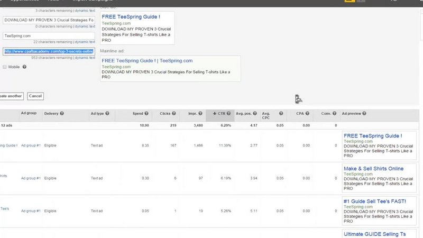Sort by Ad group column header
Viewport: 423px width, 238px height.
pos(29,113)
